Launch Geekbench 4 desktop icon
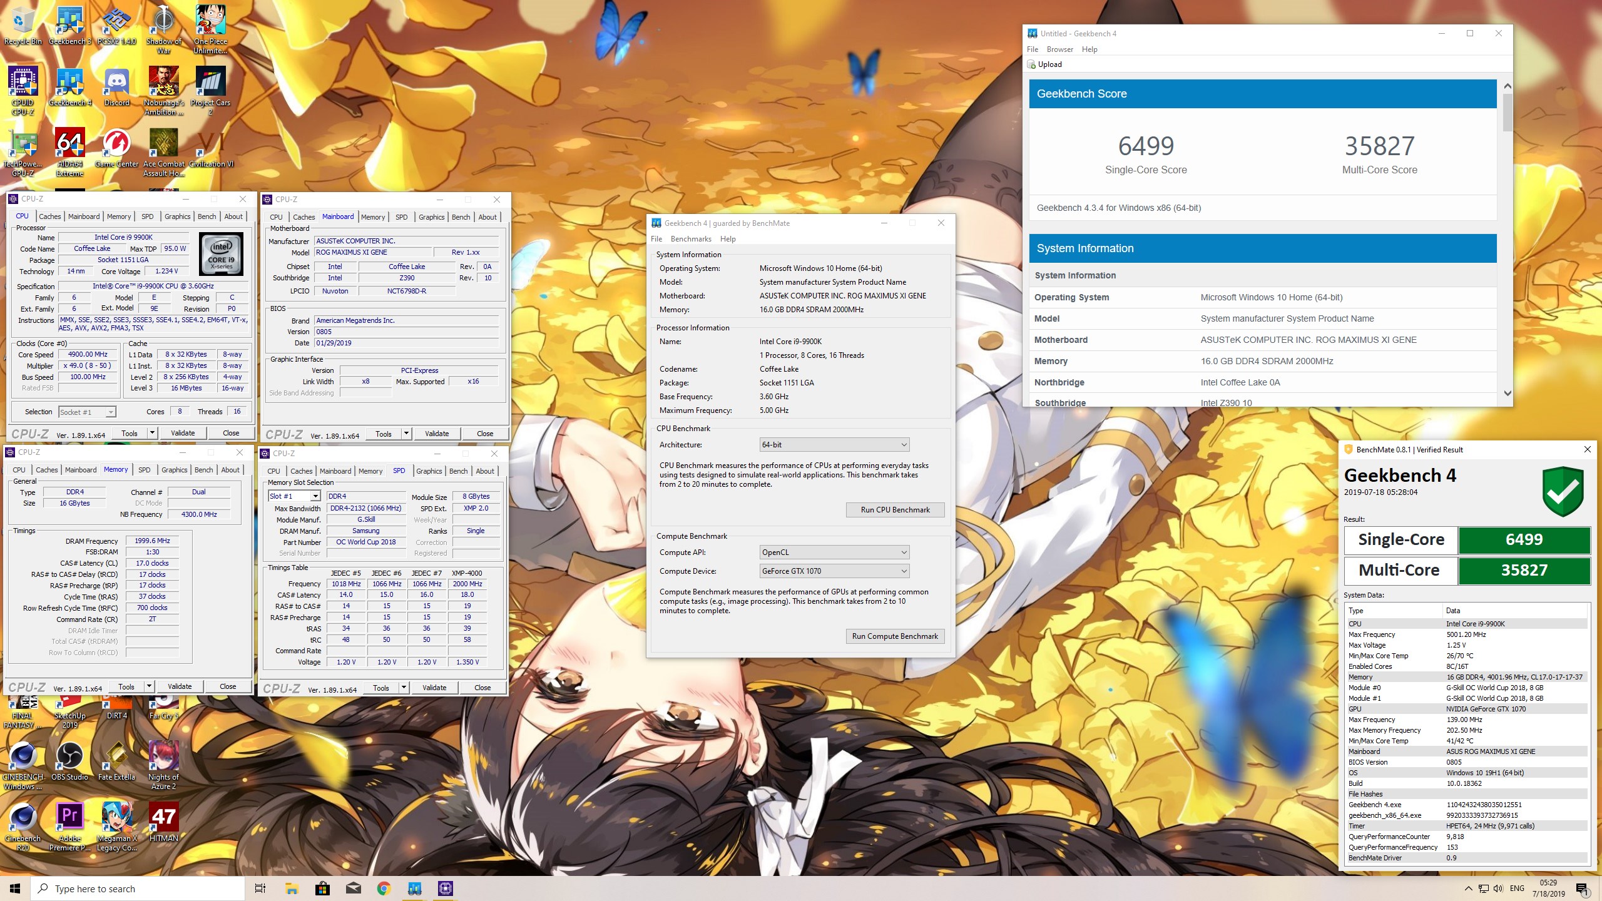1602x901 pixels. [x=69, y=86]
